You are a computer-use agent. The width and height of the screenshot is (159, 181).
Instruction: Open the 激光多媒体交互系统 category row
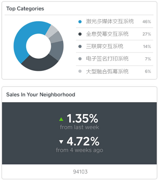115,22
